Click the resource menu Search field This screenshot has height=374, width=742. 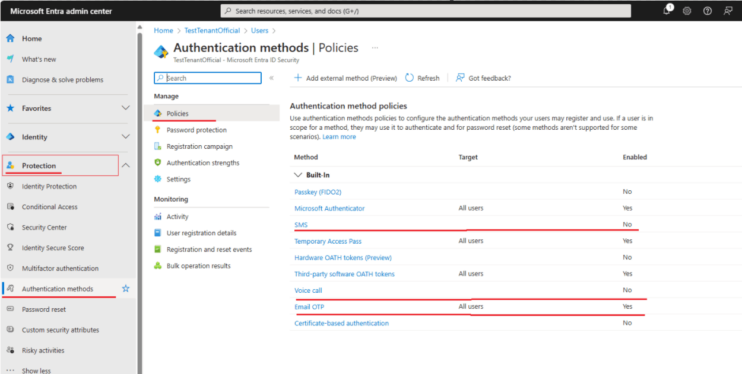208,78
